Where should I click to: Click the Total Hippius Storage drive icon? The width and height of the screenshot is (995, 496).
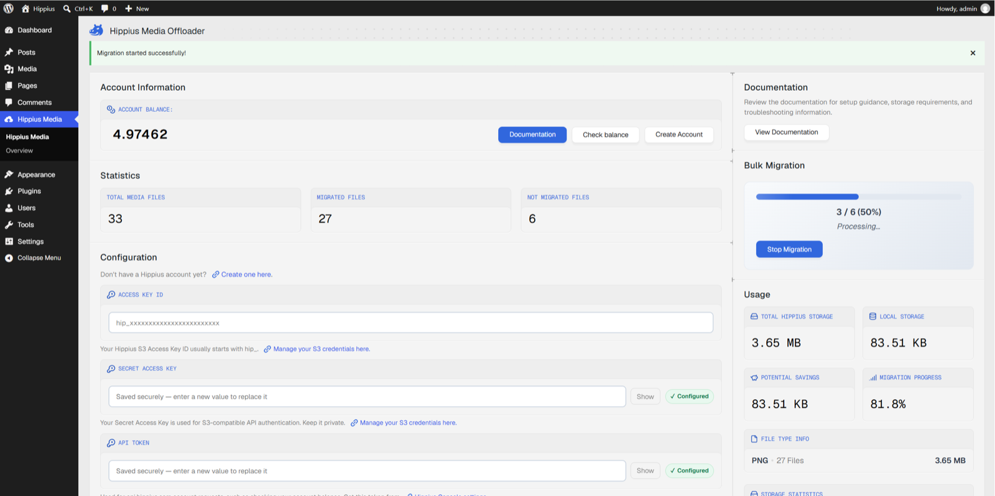click(x=754, y=316)
